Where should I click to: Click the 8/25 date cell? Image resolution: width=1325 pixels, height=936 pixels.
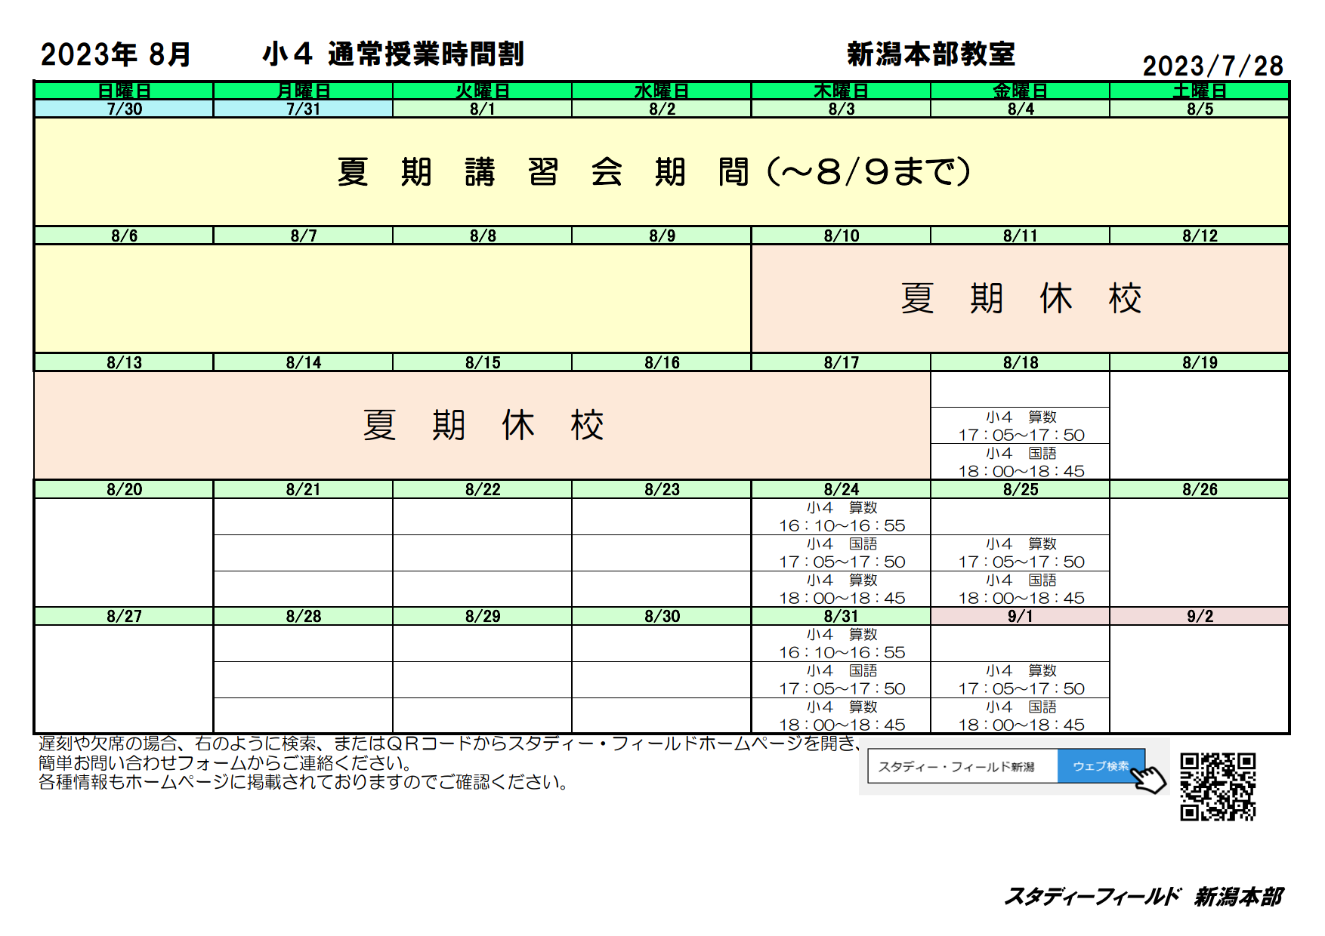tap(1021, 489)
